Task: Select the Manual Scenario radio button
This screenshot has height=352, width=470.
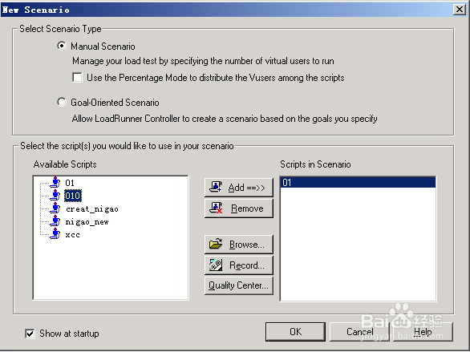Action: (x=62, y=47)
